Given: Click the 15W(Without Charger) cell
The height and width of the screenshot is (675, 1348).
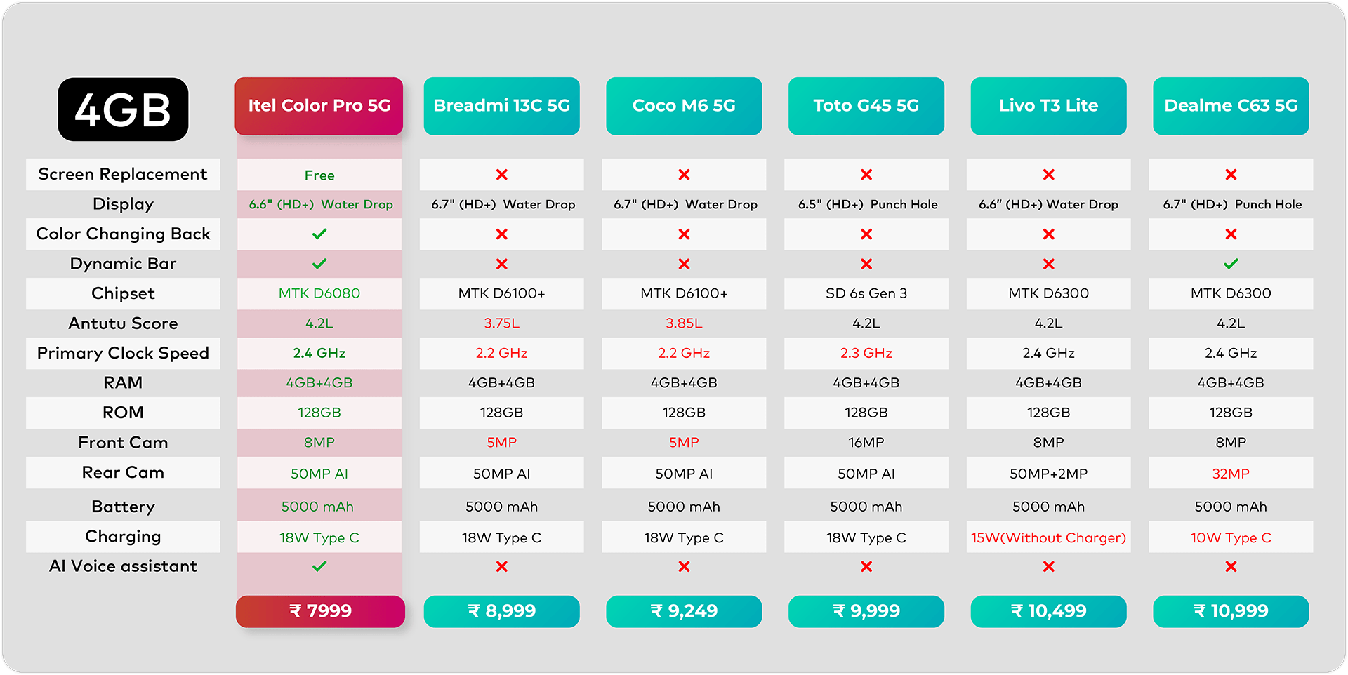Looking at the screenshot, I should pyautogui.click(x=1048, y=537).
